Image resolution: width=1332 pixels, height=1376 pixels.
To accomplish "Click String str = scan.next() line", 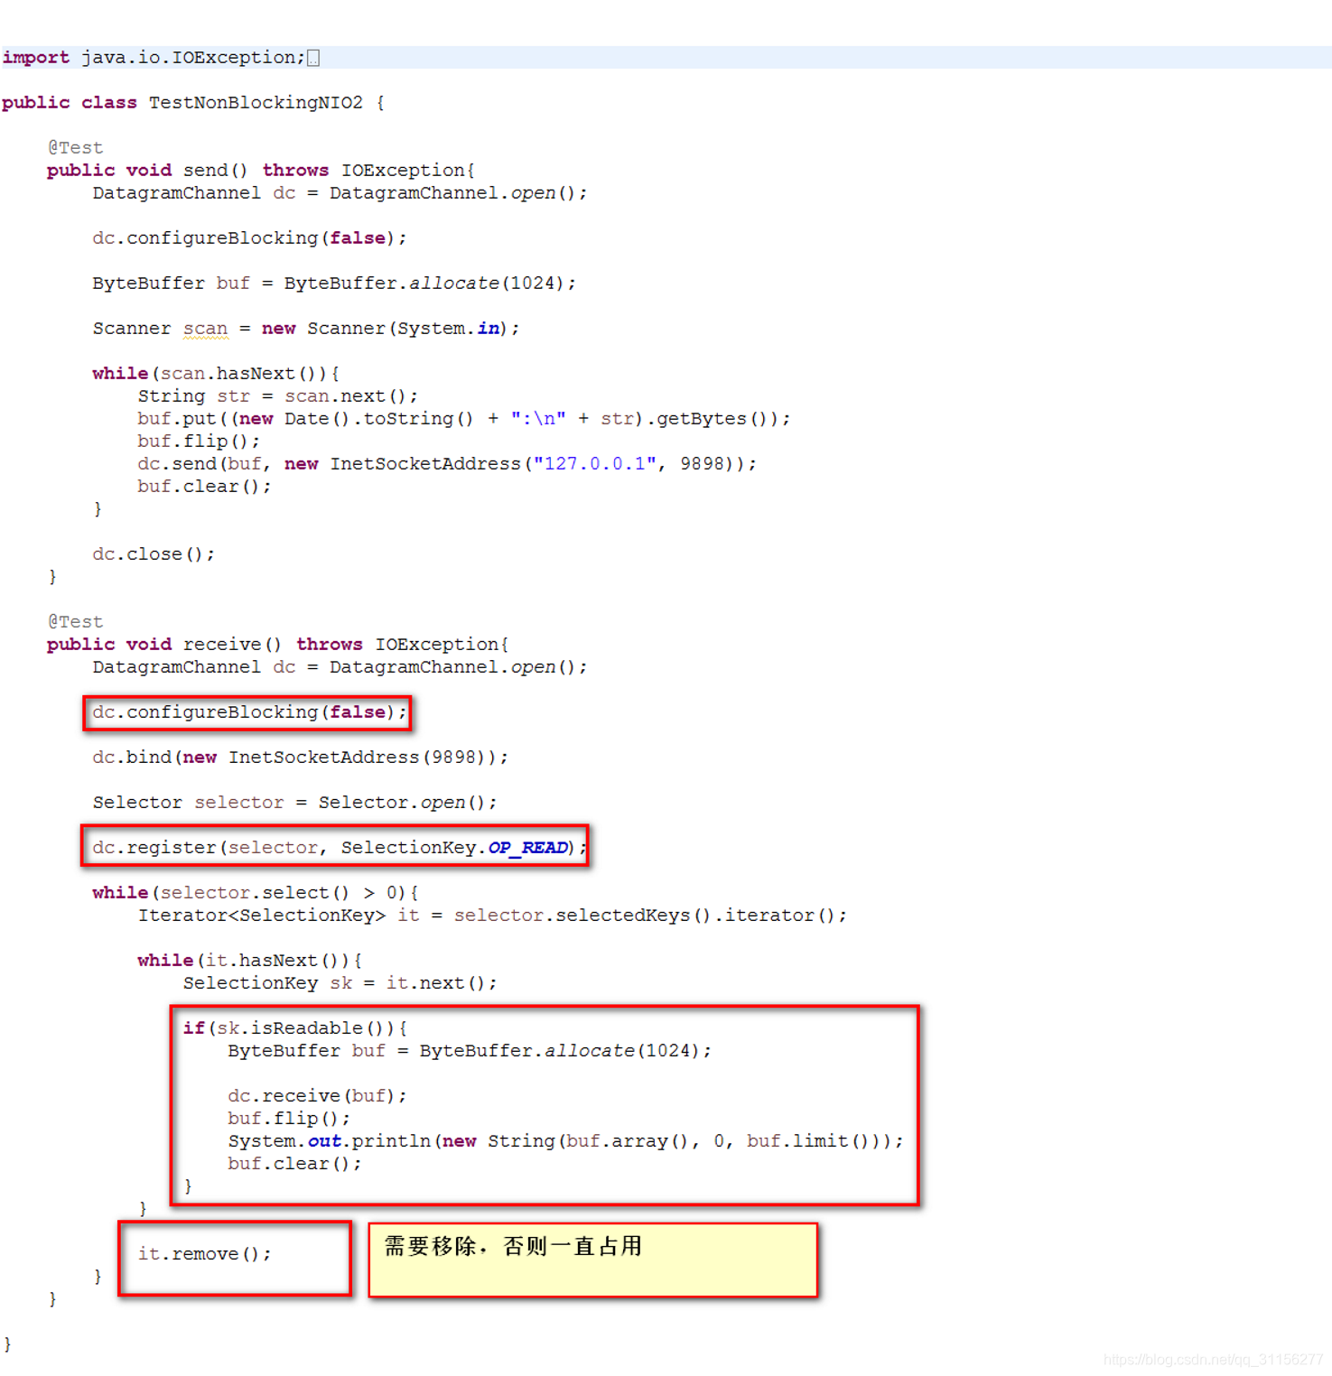I will [278, 396].
